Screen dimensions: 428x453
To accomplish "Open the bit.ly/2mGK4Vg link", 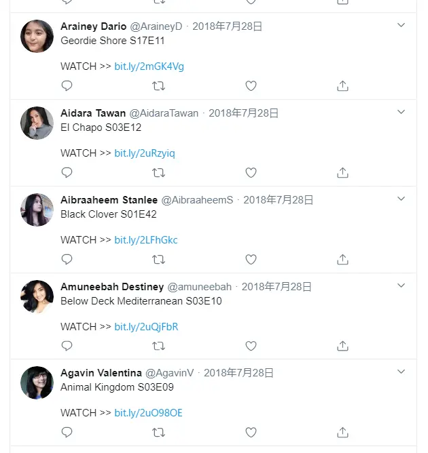I will tap(149, 66).
